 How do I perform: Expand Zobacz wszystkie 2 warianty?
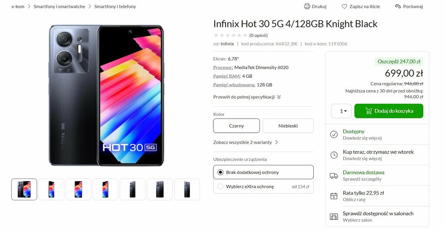coord(246,142)
